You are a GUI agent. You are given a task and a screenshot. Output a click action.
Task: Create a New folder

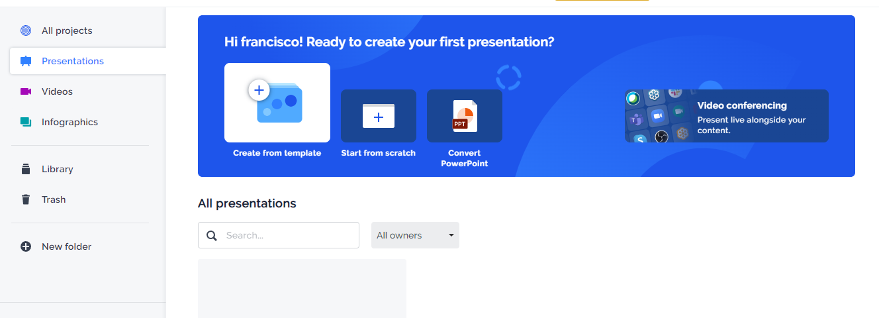click(66, 246)
